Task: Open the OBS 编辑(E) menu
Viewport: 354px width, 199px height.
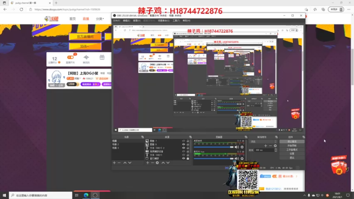Action: (127, 20)
